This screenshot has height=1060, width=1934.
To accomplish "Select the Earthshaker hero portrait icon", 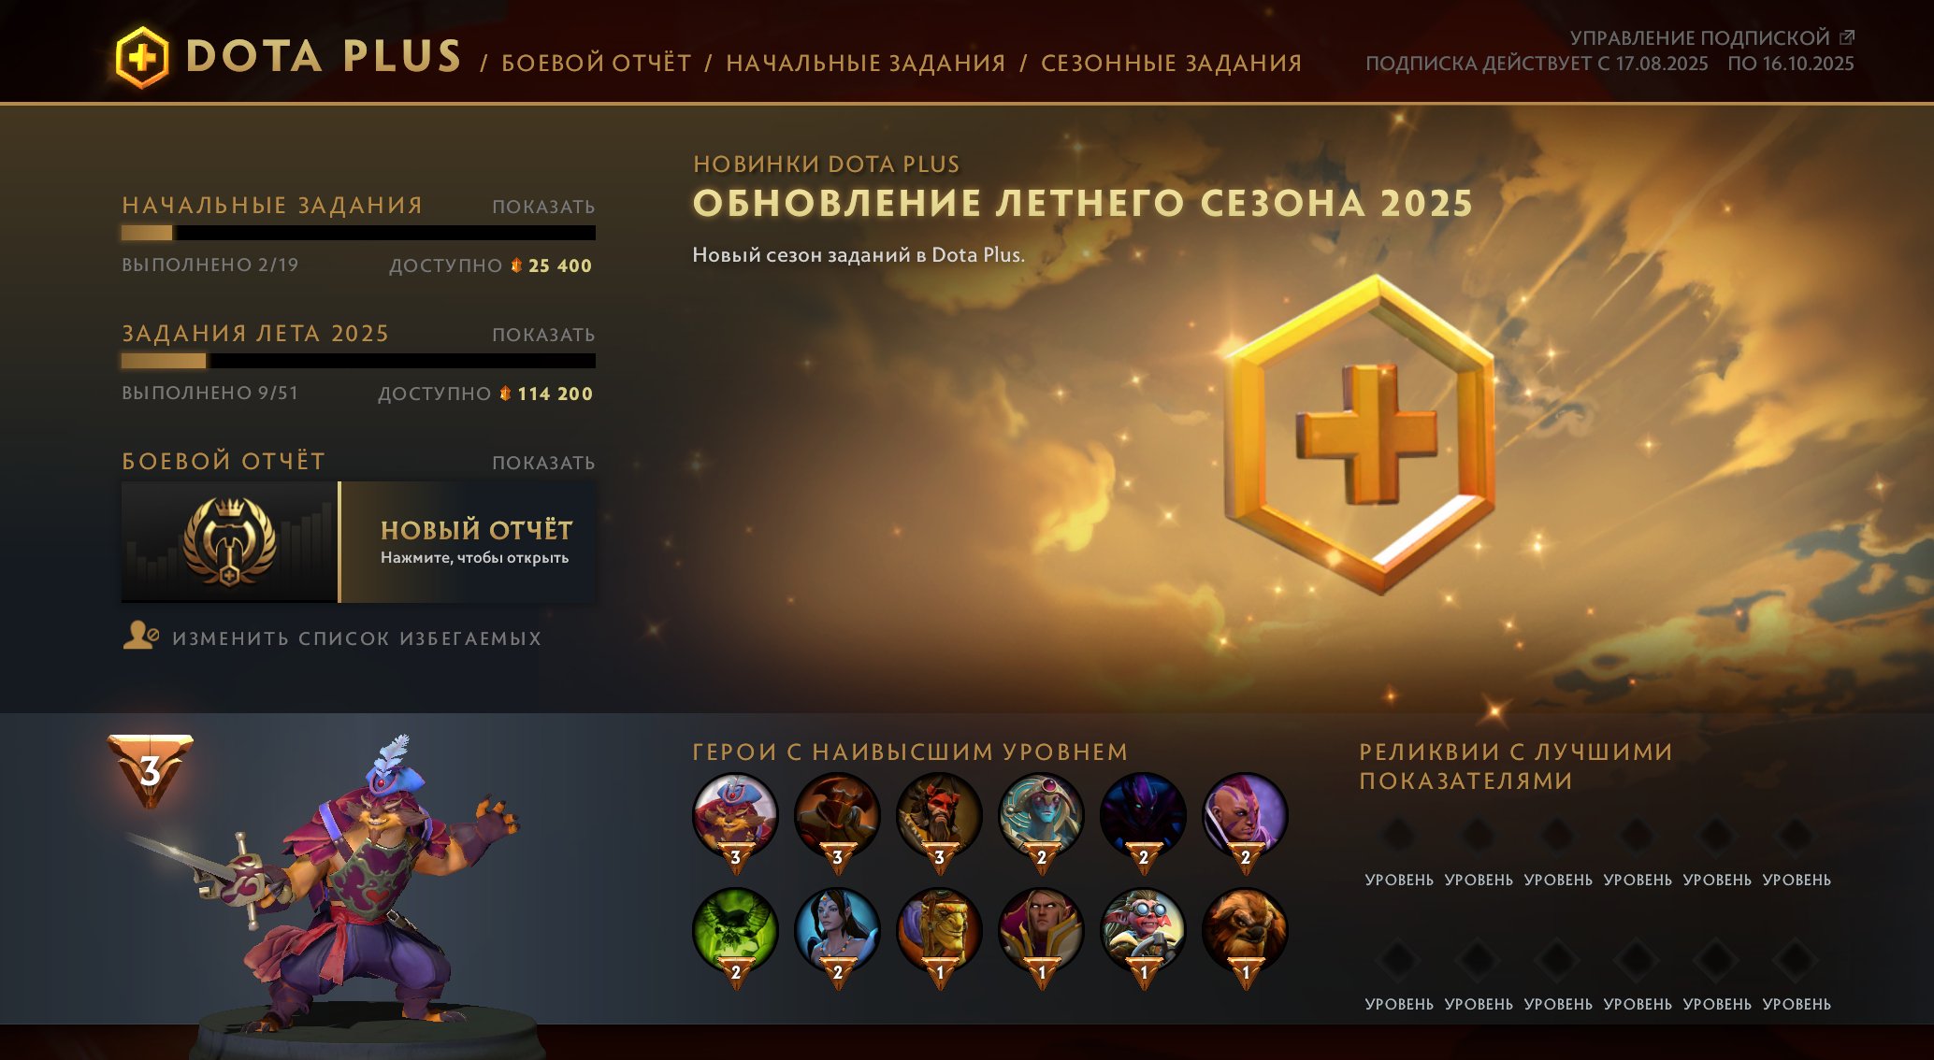I will (1245, 931).
